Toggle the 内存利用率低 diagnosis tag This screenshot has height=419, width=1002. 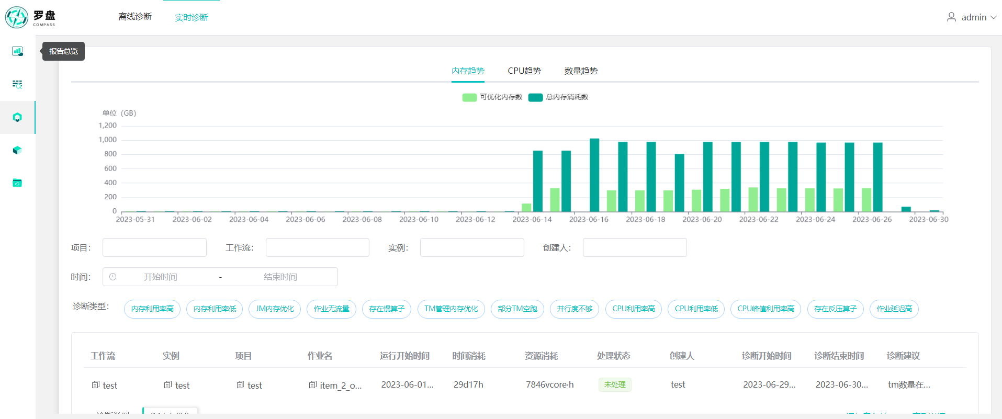(215, 309)
